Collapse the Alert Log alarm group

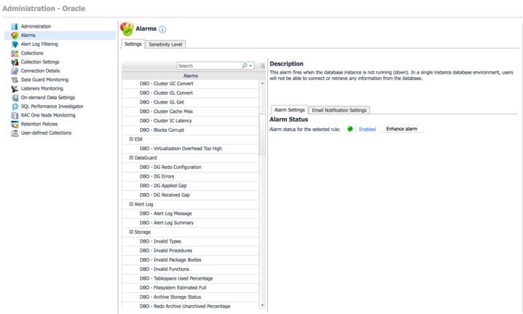pyautogui.click(x=131, y=204)
